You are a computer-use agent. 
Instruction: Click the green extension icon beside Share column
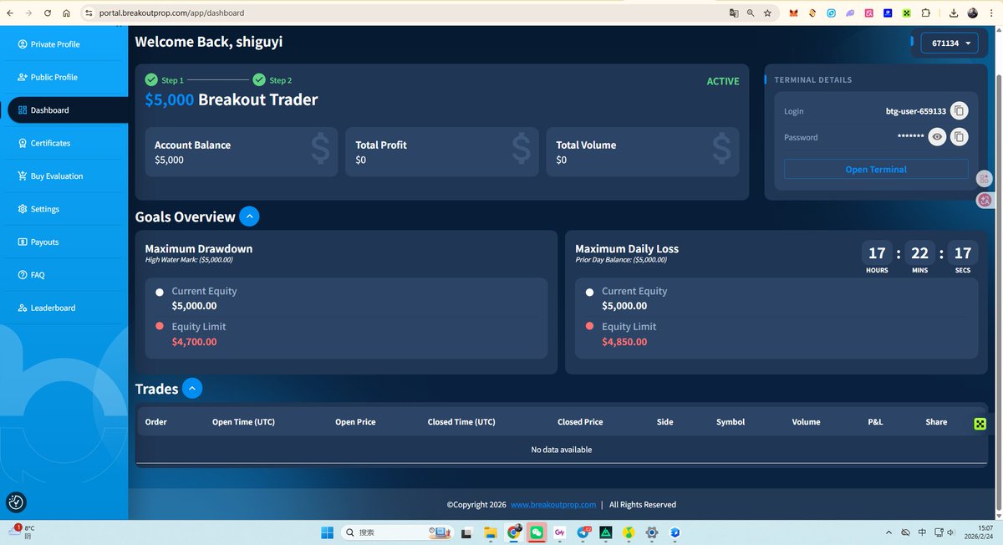click(x=980, y=424)
